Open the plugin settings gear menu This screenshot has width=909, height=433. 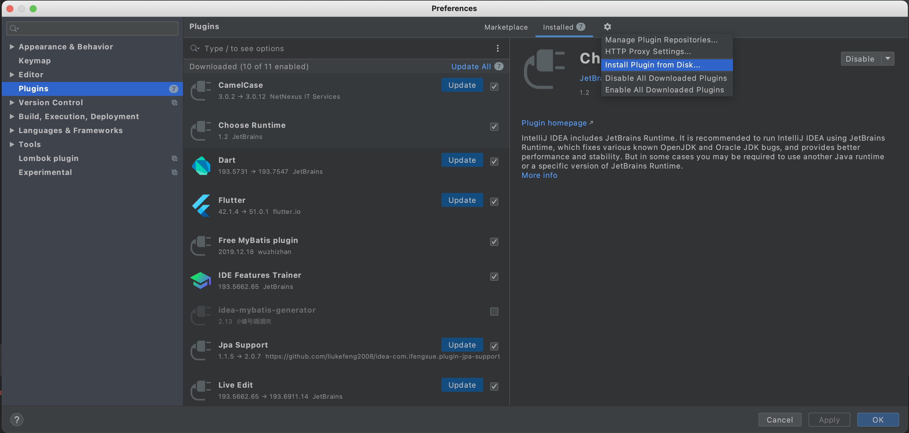pyautogui.click(x=607, y=27)
